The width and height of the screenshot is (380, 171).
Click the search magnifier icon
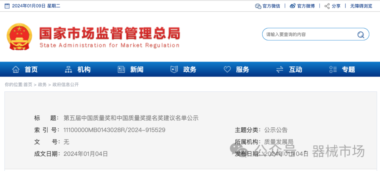(x=361, y=34)
